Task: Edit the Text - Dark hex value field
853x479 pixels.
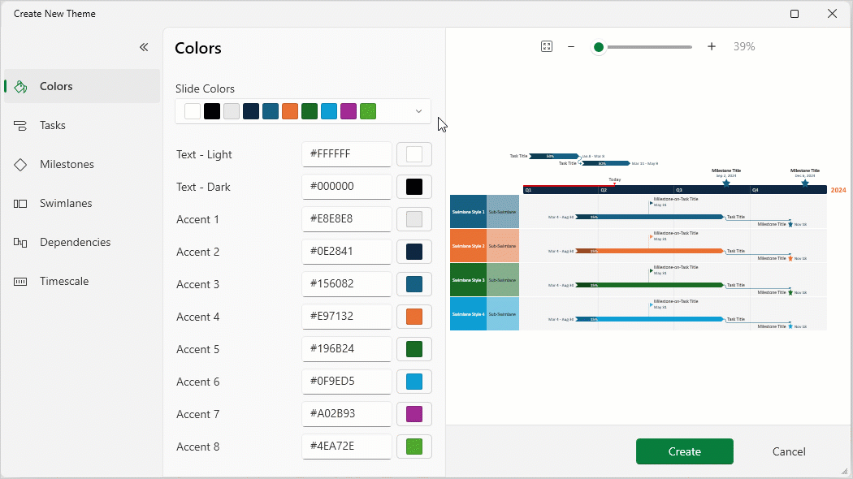Action: coord(347,187)
